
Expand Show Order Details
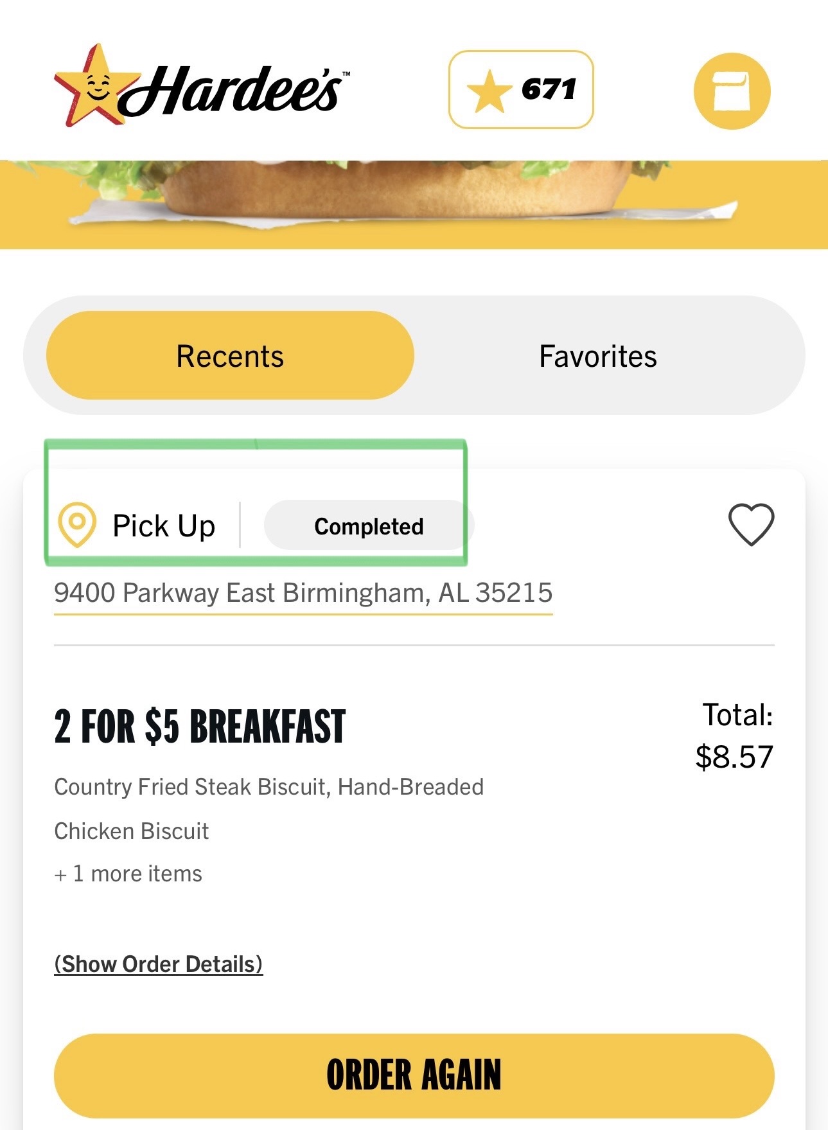[x=159, y=964]
